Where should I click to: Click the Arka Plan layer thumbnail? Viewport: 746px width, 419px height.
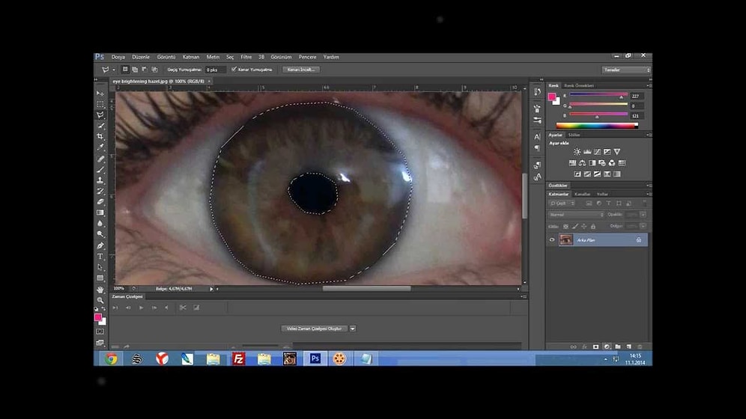565,240
